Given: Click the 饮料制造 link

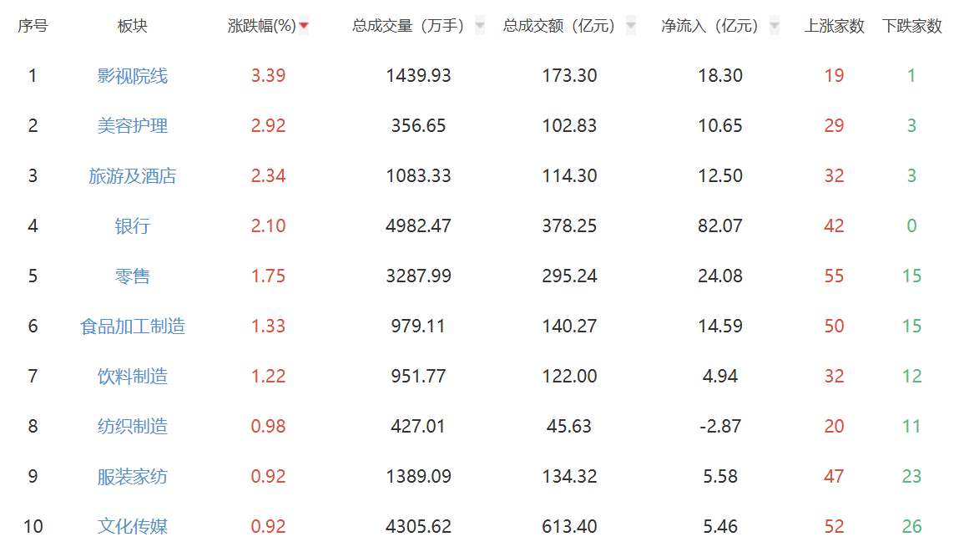Looking at the screenshot, I should pos(132,377).
